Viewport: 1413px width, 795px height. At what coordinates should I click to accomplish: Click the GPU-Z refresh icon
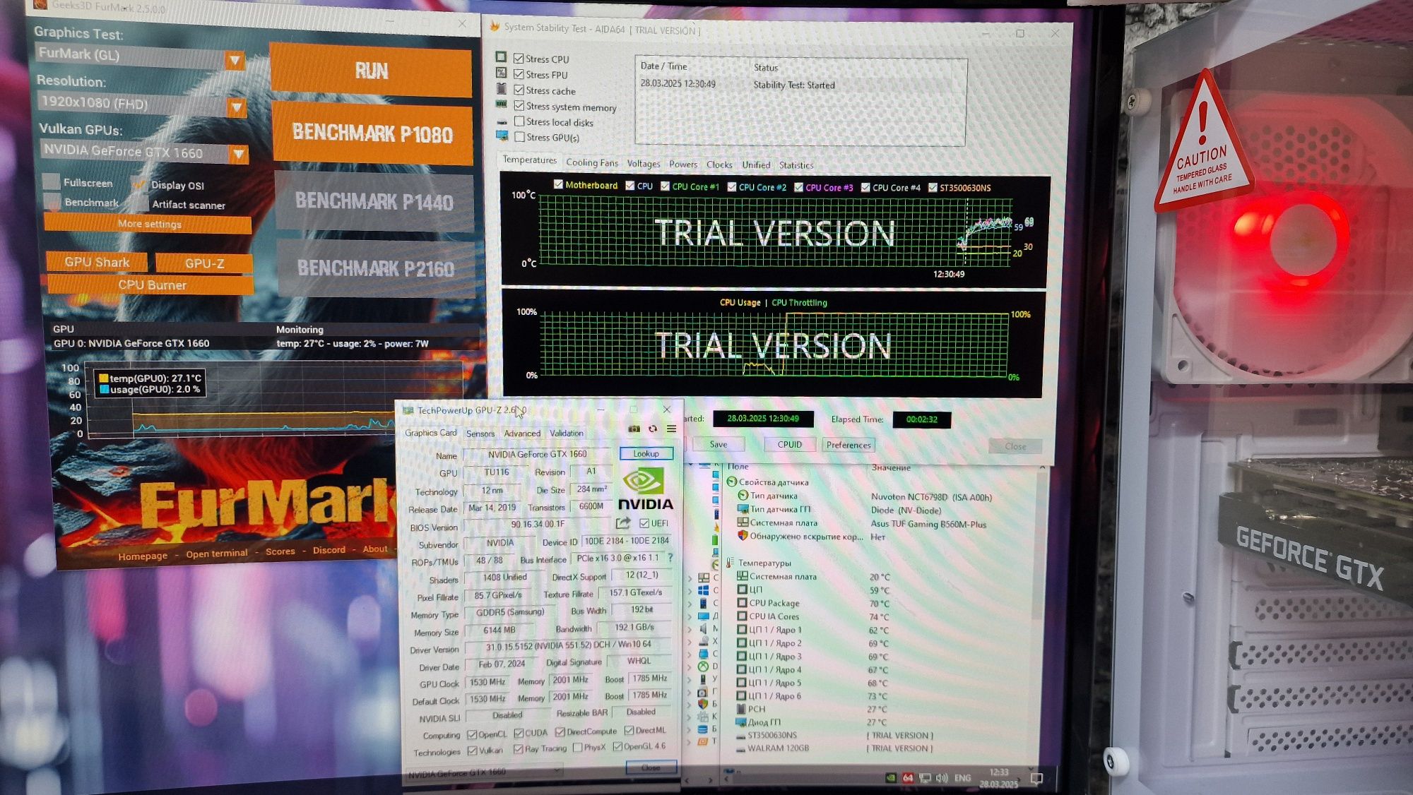coord(653,429)
